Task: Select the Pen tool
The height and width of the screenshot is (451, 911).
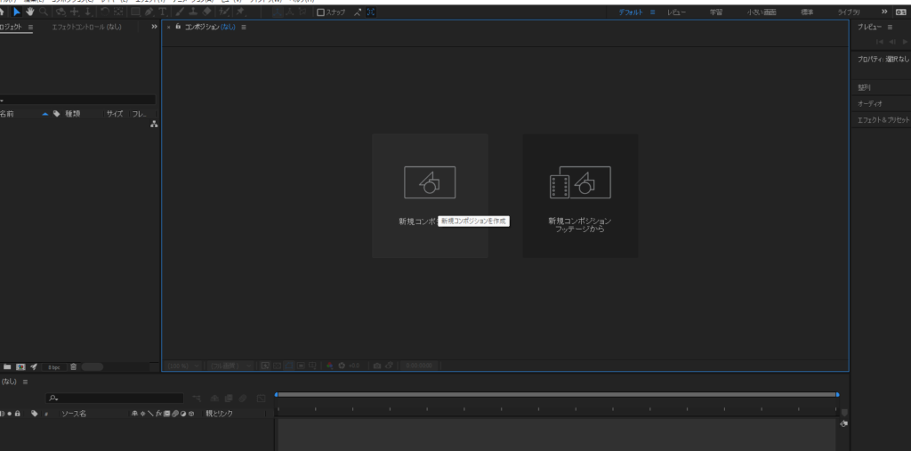Action: [149, 12]
